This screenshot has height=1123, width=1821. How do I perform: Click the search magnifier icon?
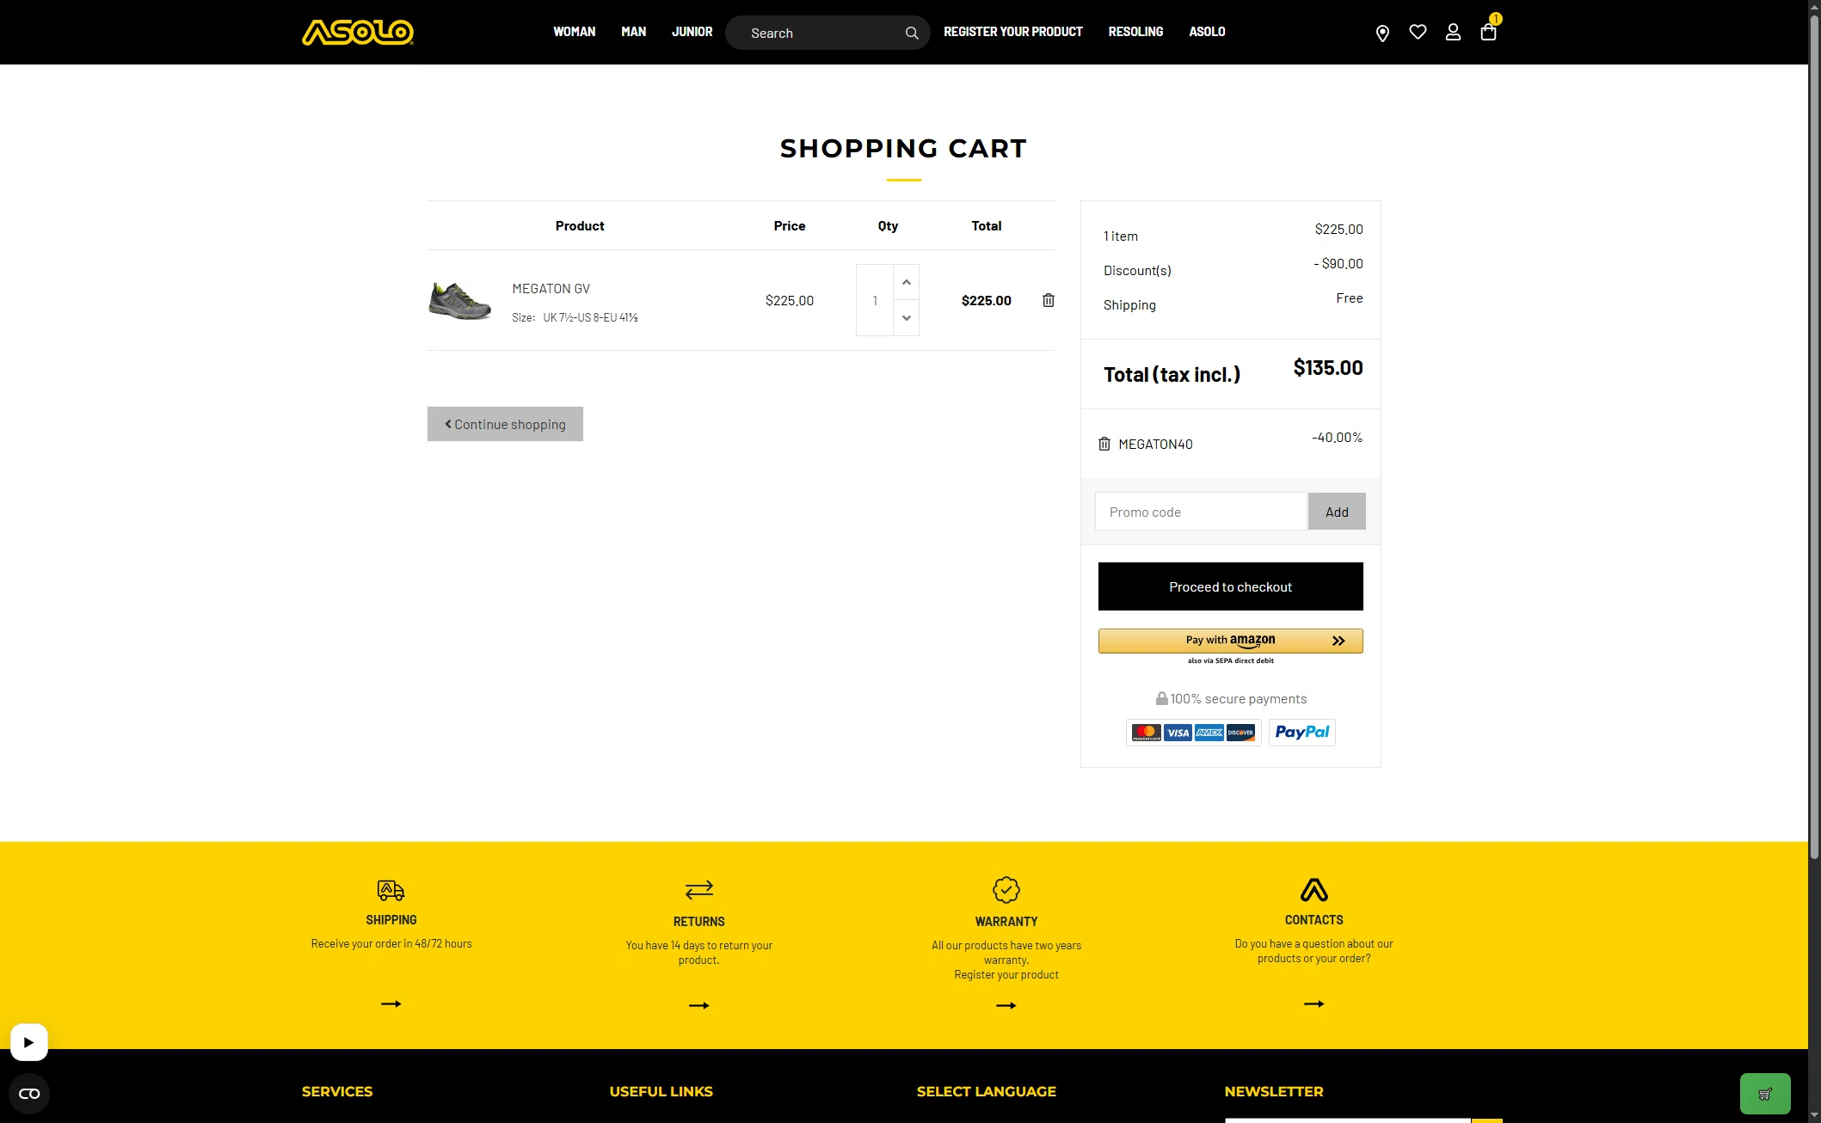coord(912,33)
